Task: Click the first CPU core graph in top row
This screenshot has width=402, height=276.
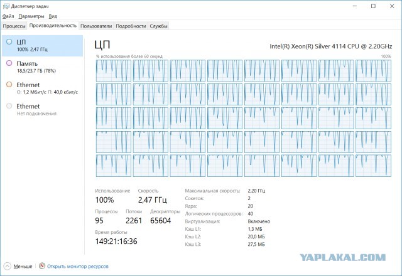Action: pos(114,71)
